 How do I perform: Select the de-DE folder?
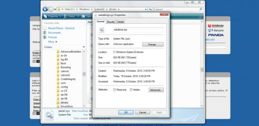(64, 99)
